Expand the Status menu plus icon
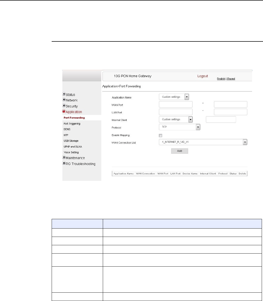Viewport: 263px width, 301px height. point(64,94)
